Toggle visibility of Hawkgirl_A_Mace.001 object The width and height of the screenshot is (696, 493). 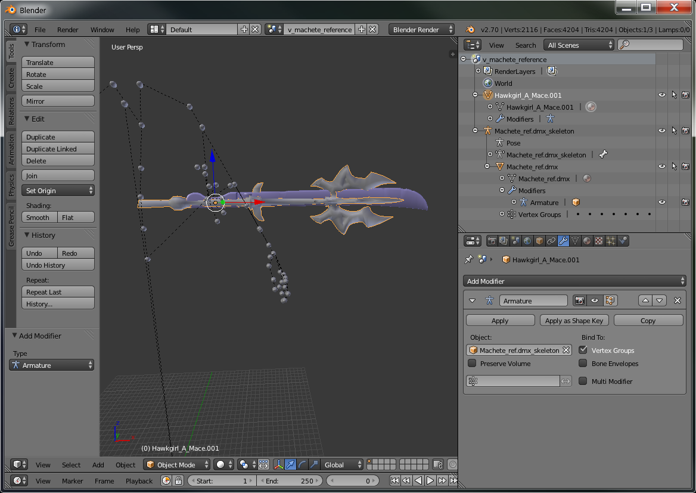(662, 95)
